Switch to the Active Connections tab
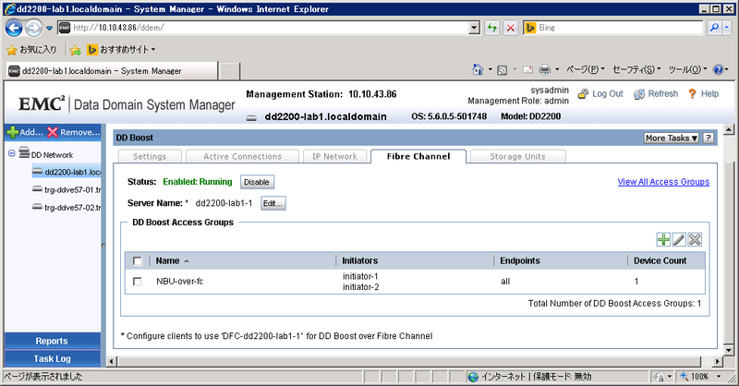Image resolution: width=739 pixels, height=386 pixels. 242,156
